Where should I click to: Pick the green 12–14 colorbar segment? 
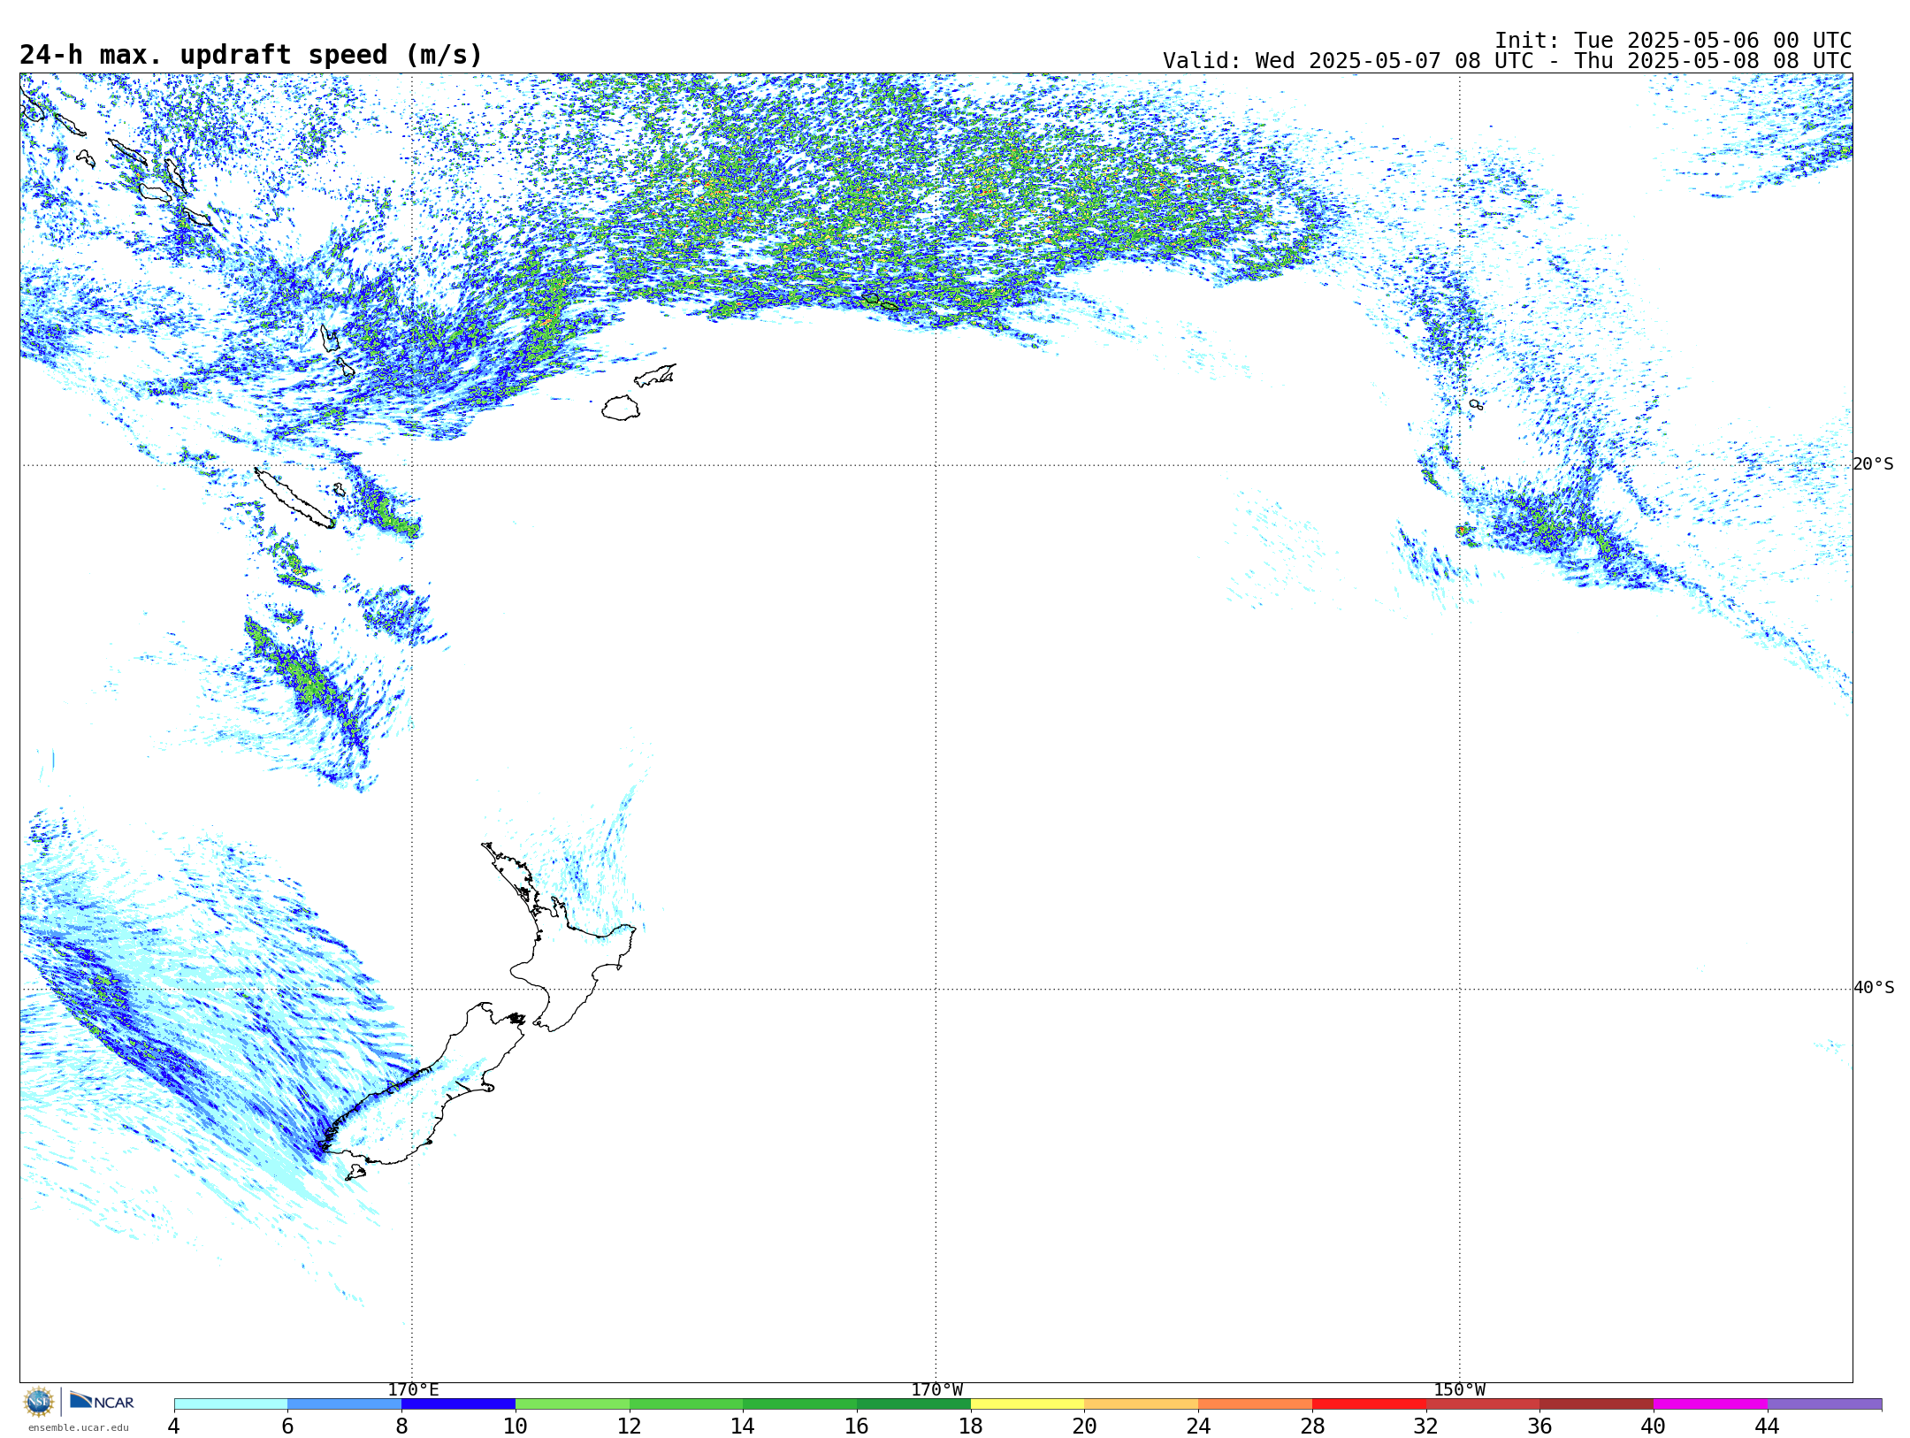(x=686, y=1404)
